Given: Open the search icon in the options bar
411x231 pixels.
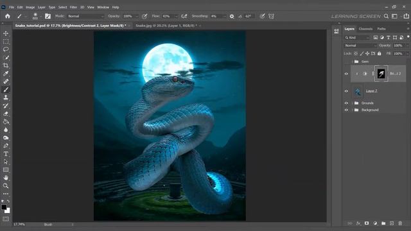Looking at the screenshot, I should point(386,16).
